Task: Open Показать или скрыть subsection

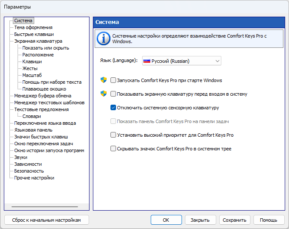Action: tap(46, 48)
